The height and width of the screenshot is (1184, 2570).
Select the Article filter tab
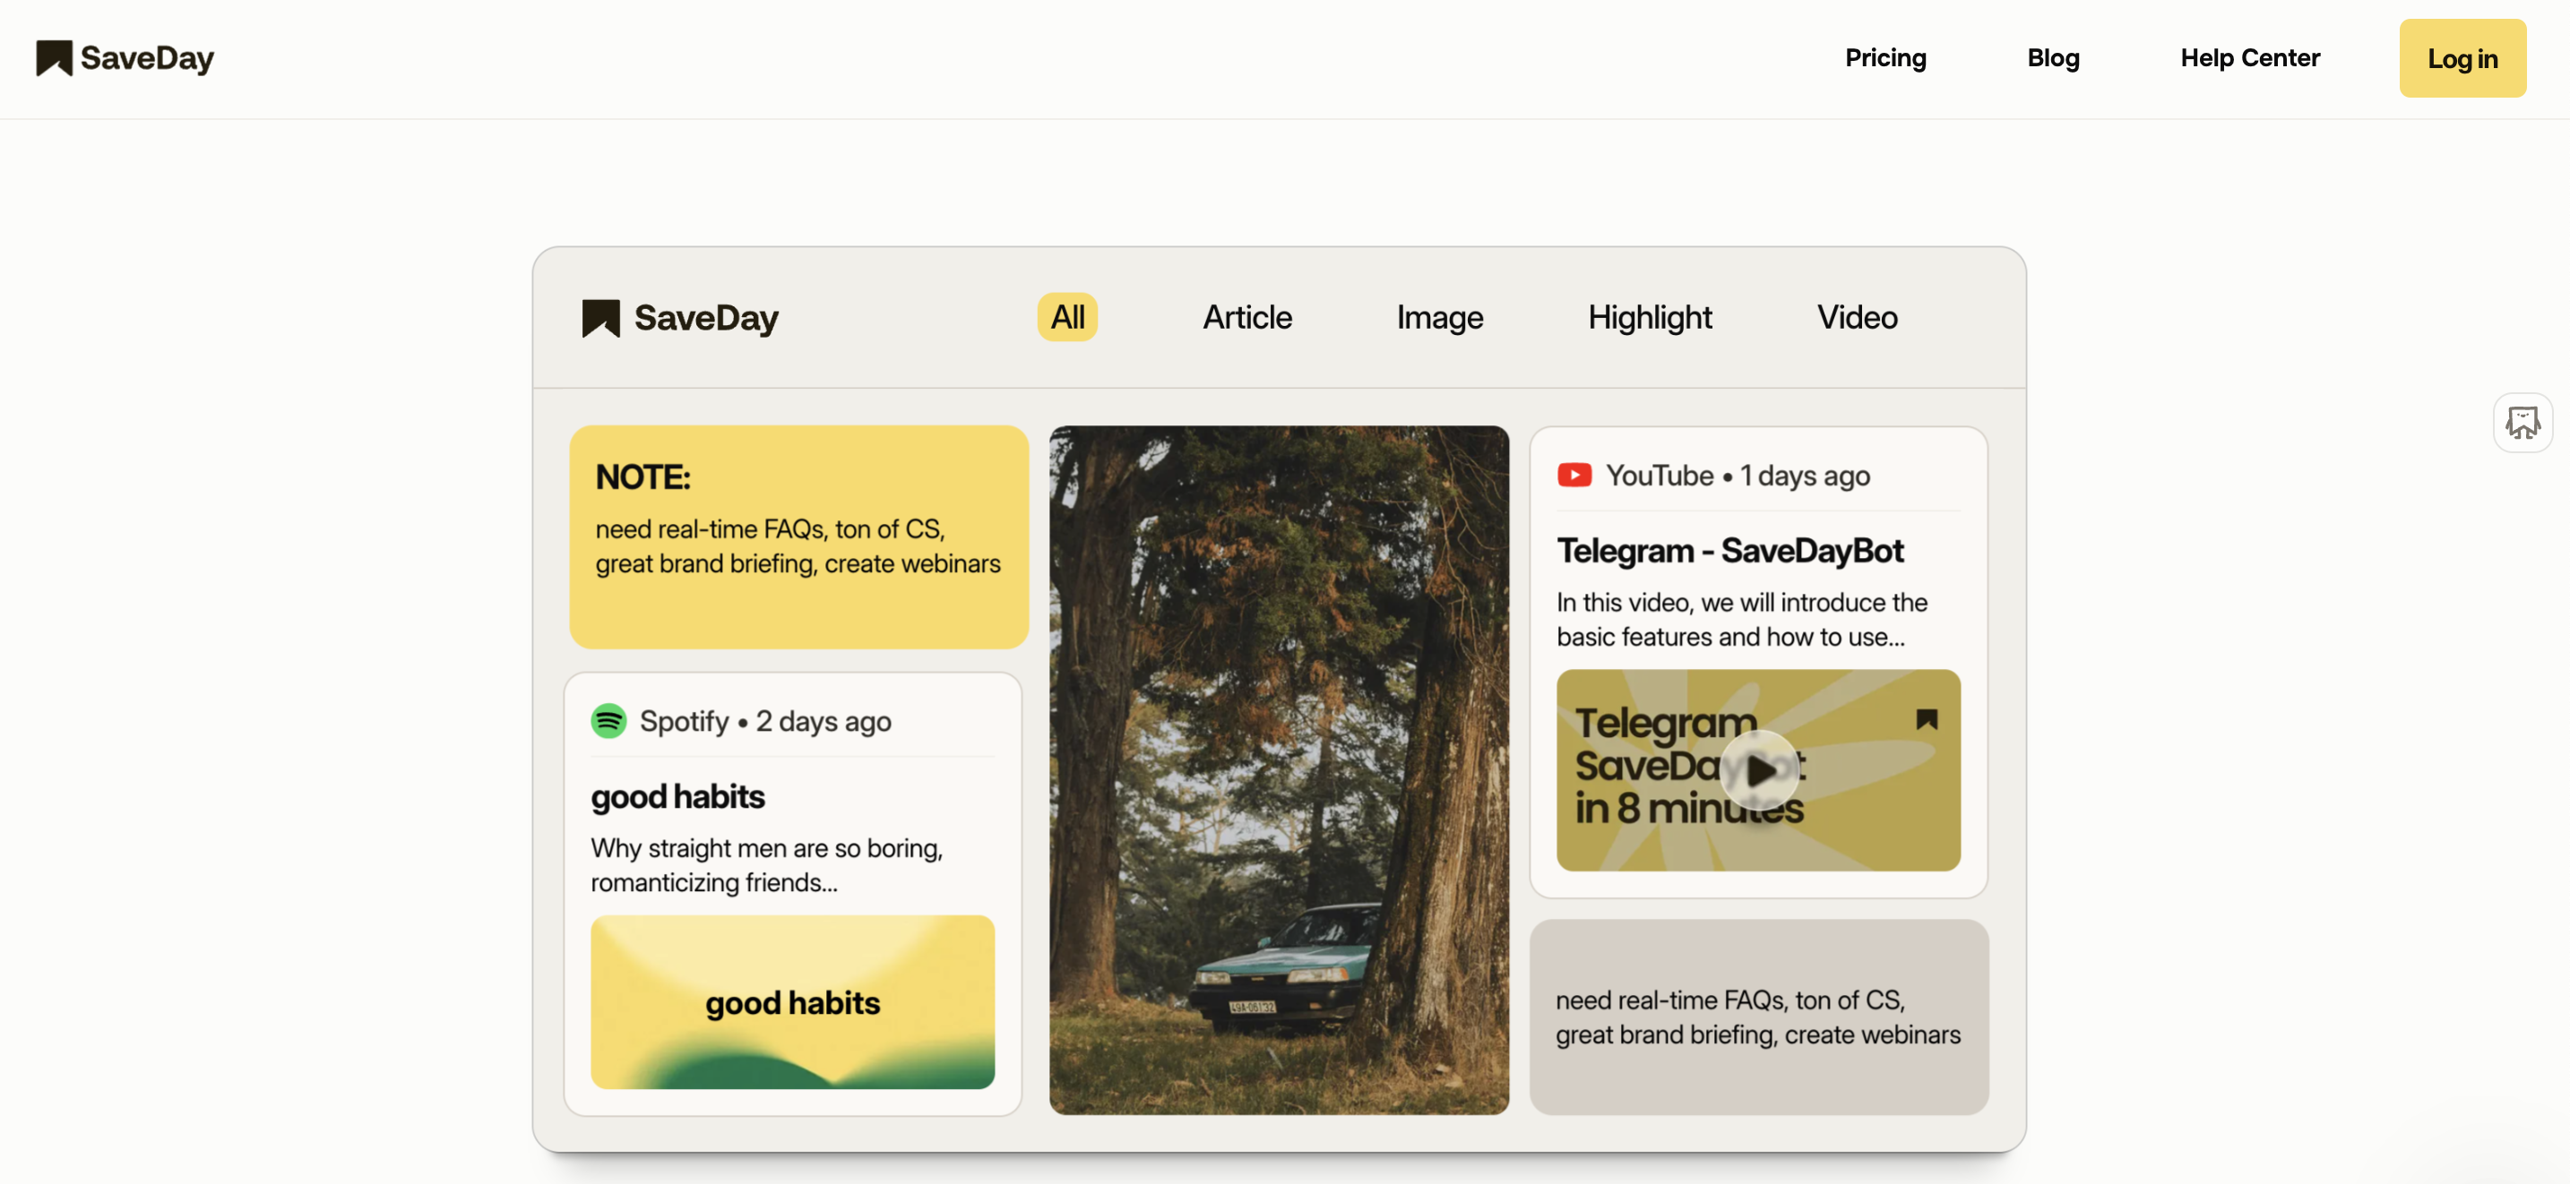(1247, 316)
